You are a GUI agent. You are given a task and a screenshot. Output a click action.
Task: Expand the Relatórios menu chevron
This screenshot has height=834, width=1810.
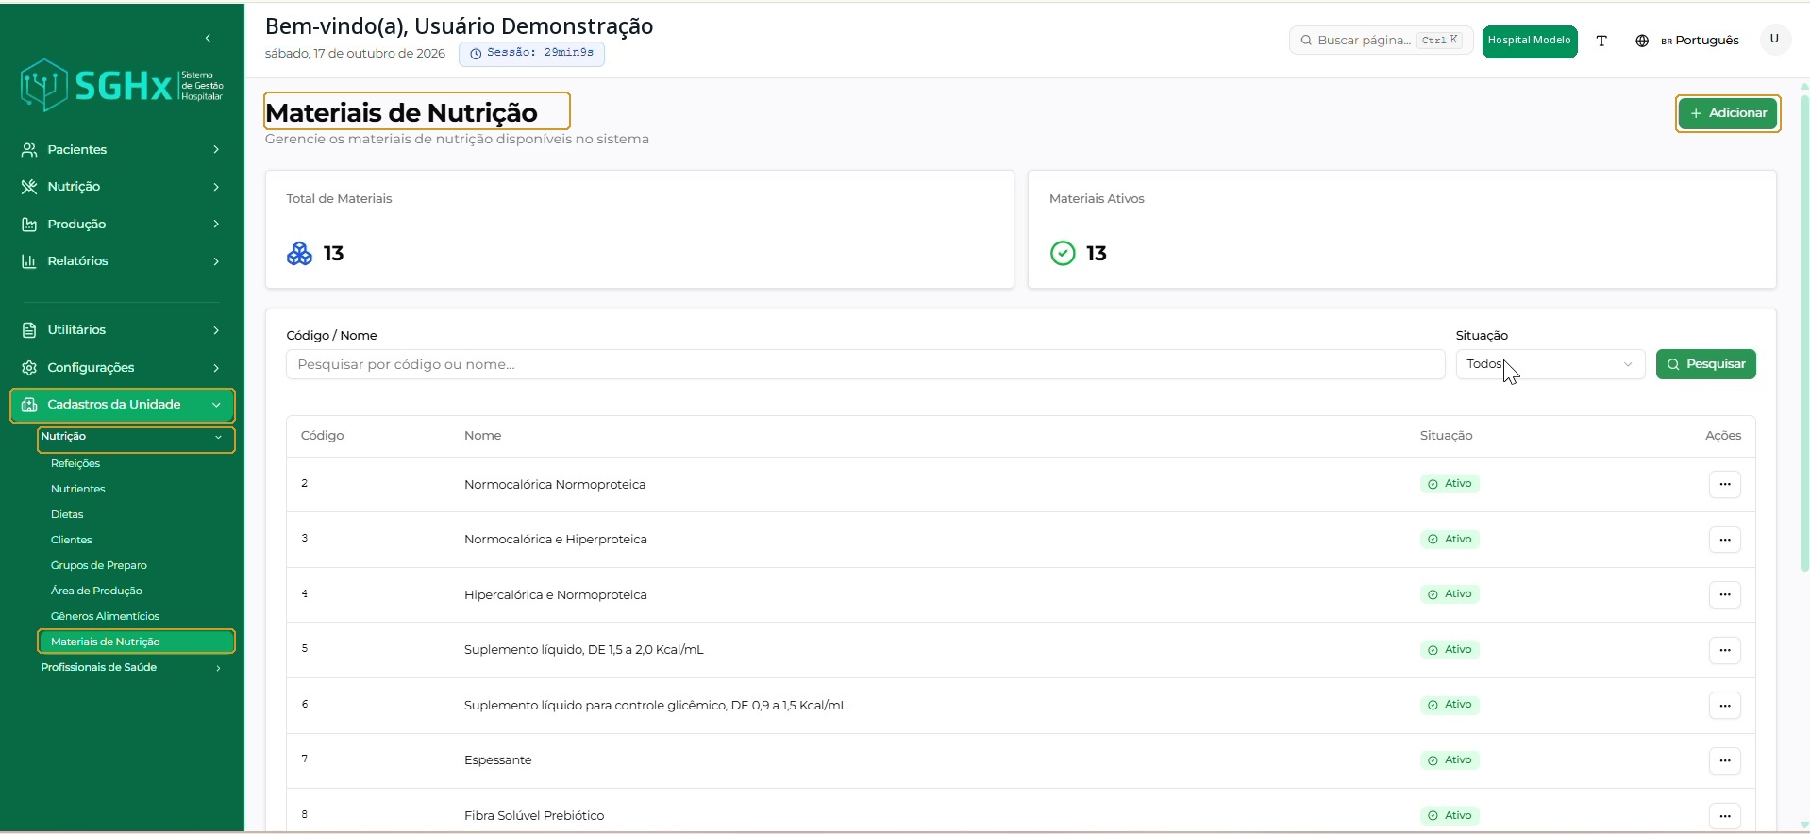pos(216,261)
